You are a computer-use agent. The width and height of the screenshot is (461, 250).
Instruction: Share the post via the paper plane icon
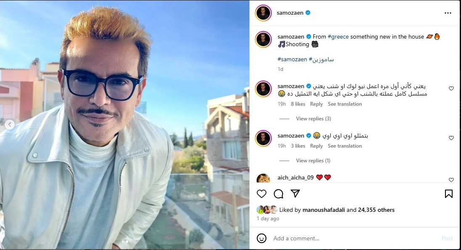[295, 193]
